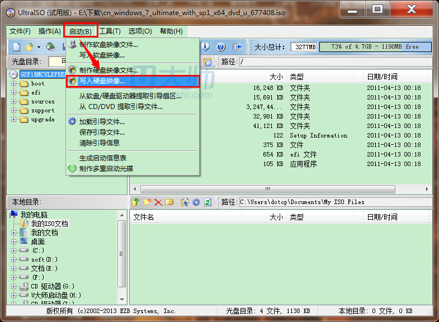Select the disc icon of GSP1RMCULXFRE volume
The image size is (439, 322).
[x=13, y=74]
